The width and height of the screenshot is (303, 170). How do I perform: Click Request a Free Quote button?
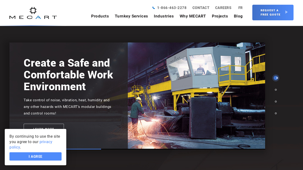pyautogui.click(x=273, y=12)
